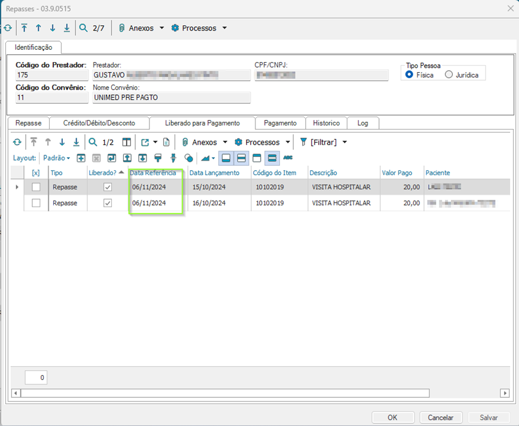The width and height of the screenshot is (519, 426).
Task: Expand the grid Anexos dropdown arrow
Action: pos(225,142)
